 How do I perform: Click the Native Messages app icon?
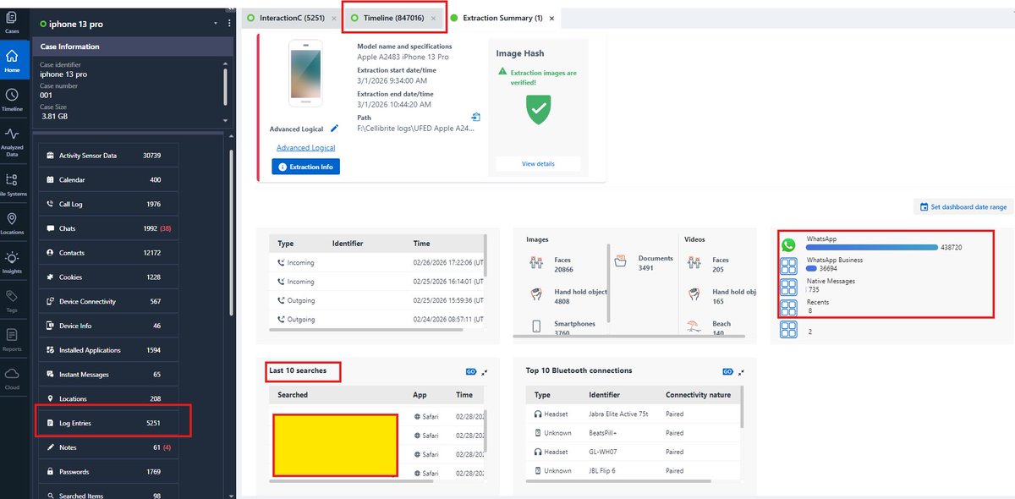pyautogui.click(x=788, y=287)
